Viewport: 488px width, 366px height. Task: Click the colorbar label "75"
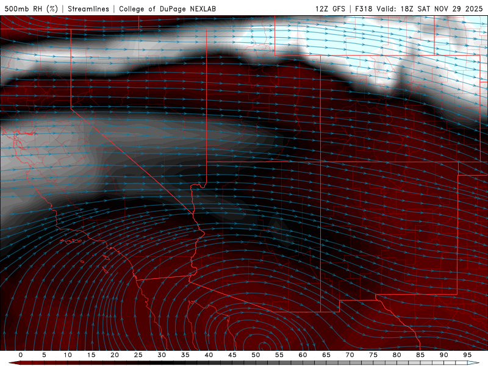(x=373, y=355)
